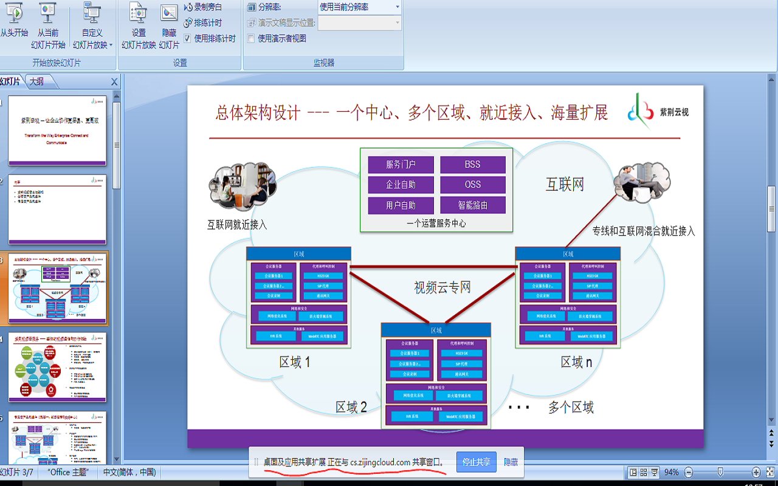Screen dimensions: 778x486
Task: Select slide 3 thumbnail
Action: tap(57, 289)
